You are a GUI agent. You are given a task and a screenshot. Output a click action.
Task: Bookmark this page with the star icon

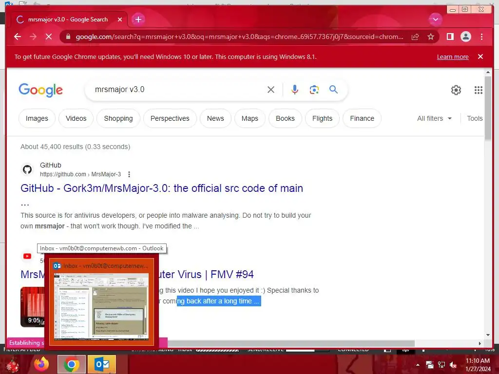(x=431, y=37)
